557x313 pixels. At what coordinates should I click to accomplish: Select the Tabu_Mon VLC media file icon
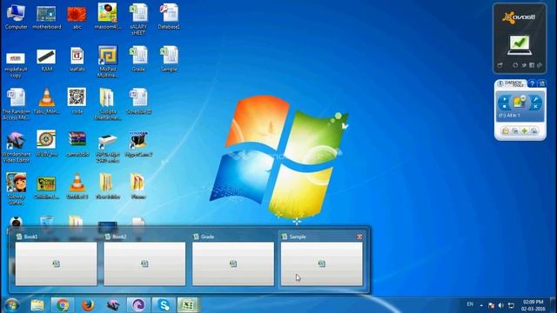click(x=46, y=101)
